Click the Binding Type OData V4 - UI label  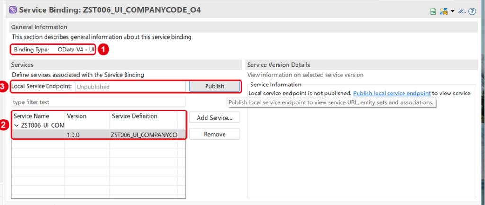tap(54, 49)
